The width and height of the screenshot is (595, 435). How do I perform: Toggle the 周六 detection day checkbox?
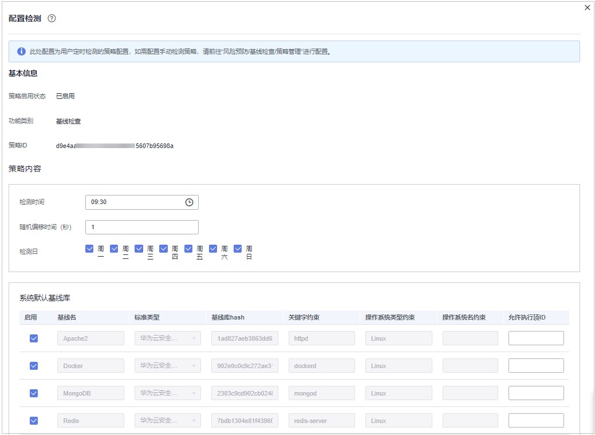[x=213, y=249]
